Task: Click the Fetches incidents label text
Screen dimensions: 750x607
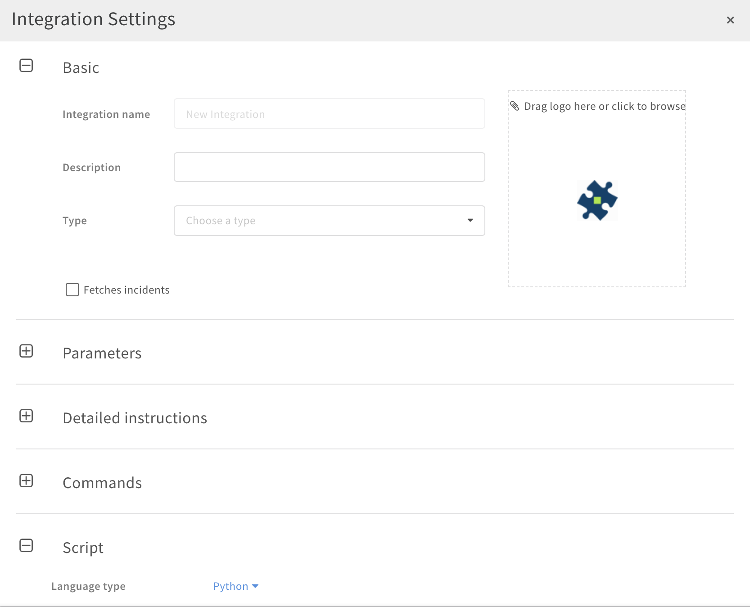Action: tap(127, 290)
